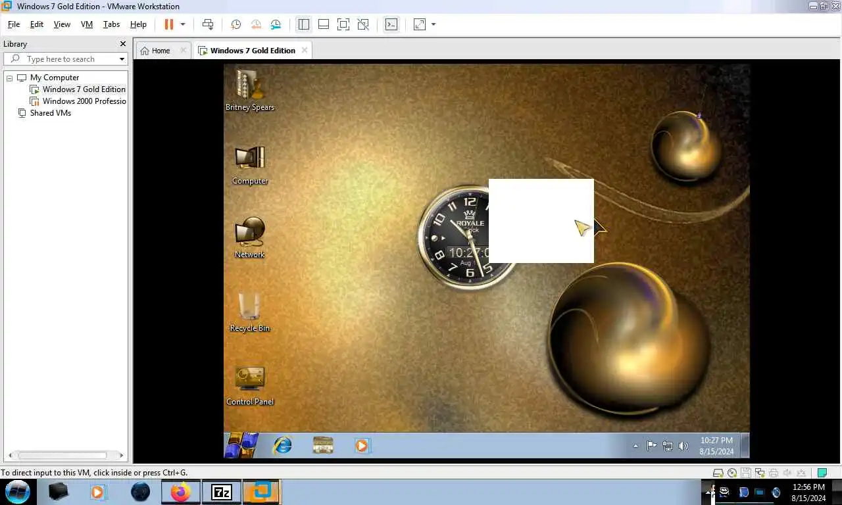This screenshot has width=842, height=505.
Task: Select My Computer in the library
Action: [54, 78]
